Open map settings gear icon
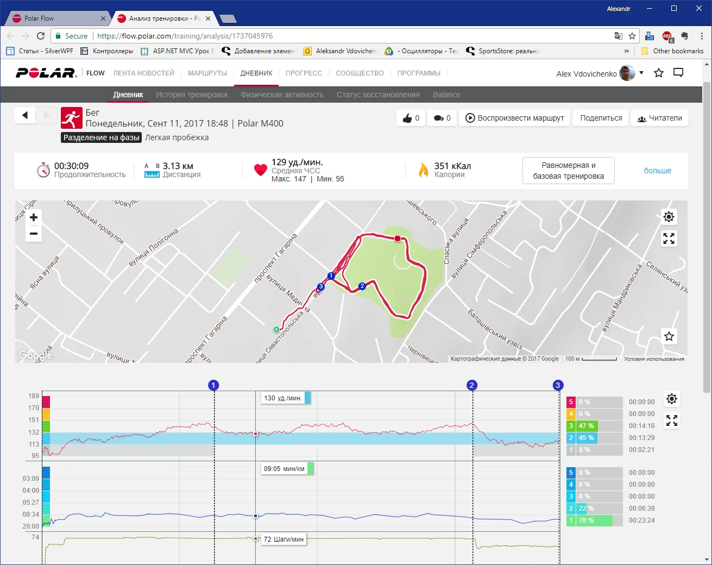The width and height of the screenshot is (712, 565). (669, 217)
